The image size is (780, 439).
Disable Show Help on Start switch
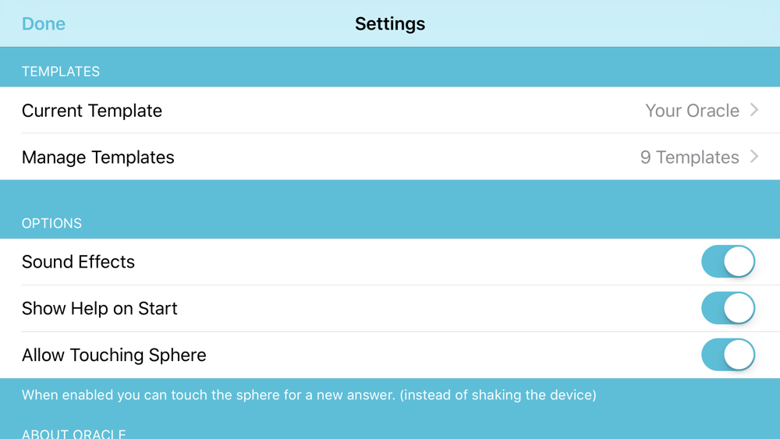point(729,308)
